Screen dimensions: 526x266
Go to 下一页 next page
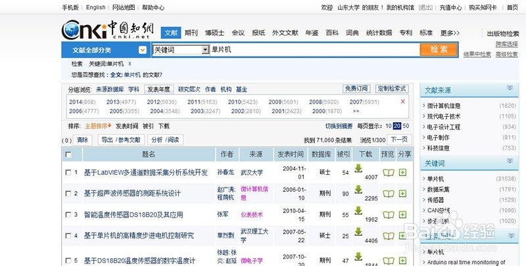click(x=399, y=140)
